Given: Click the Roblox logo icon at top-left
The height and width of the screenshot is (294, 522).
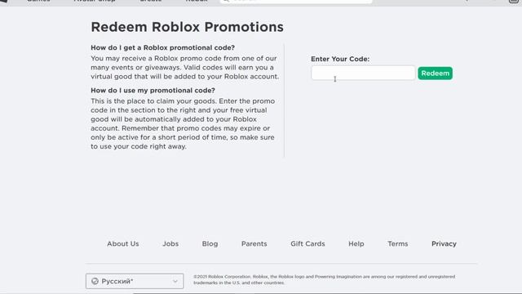Looking at the screenshot, I should [x=3, y=1].
